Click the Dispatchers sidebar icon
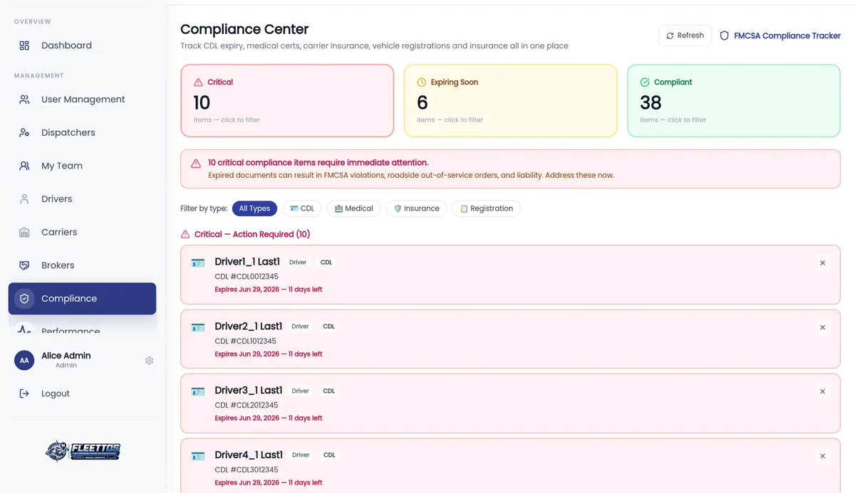Viewport: 855px width, 493px height. (x=24, y=132)
